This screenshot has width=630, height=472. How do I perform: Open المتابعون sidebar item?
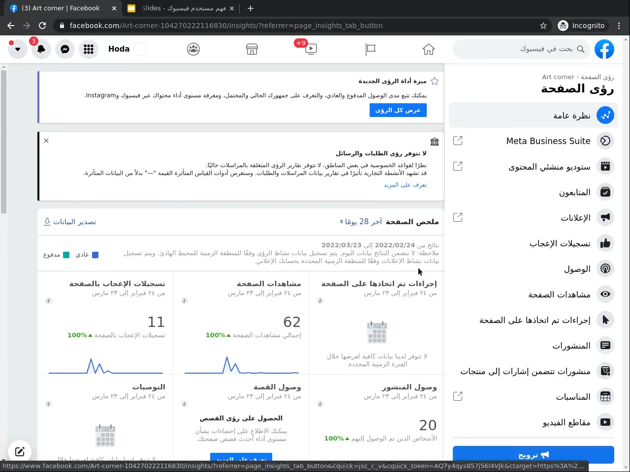(x=534, y=192)
